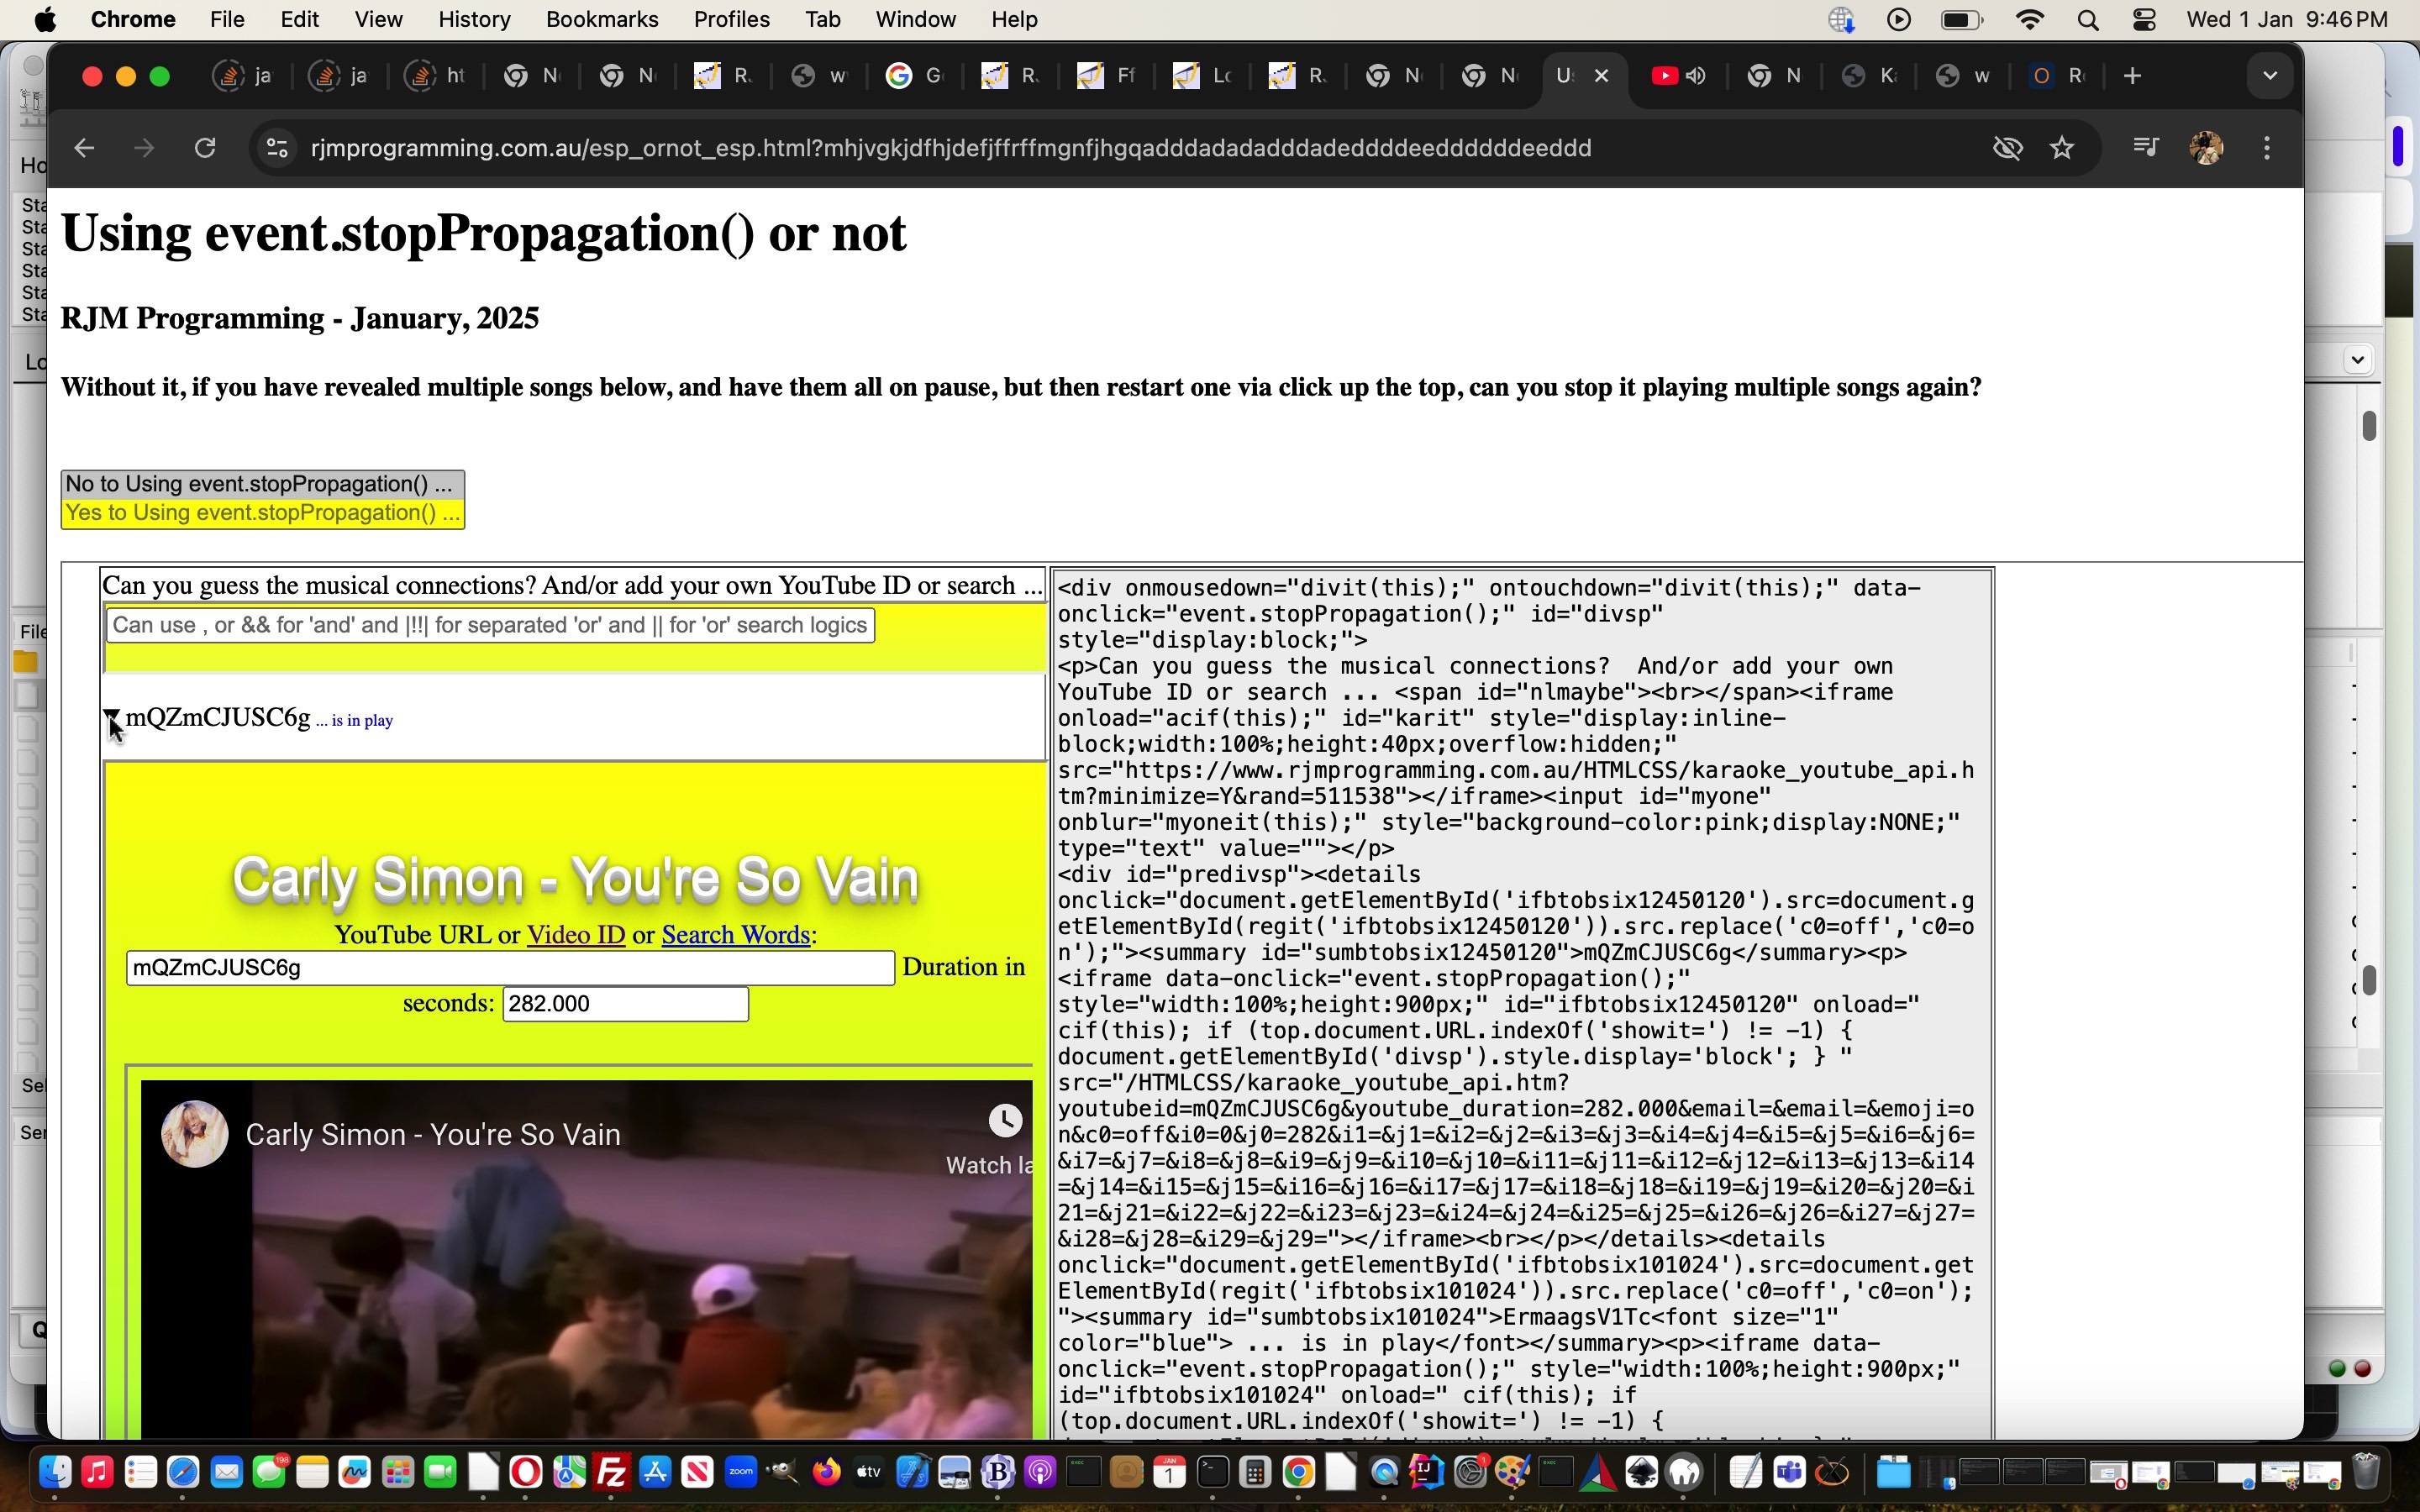Open the Chrome profile avatar
The image size is (2420, 1512).
pos(2207,148)
